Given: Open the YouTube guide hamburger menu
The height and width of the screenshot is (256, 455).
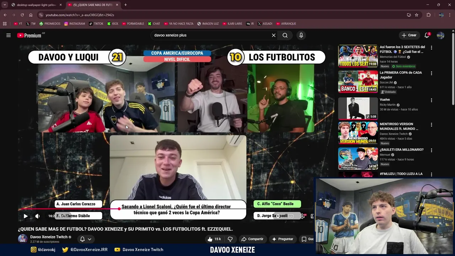Looking at the screenshot, I should [9, 35].
